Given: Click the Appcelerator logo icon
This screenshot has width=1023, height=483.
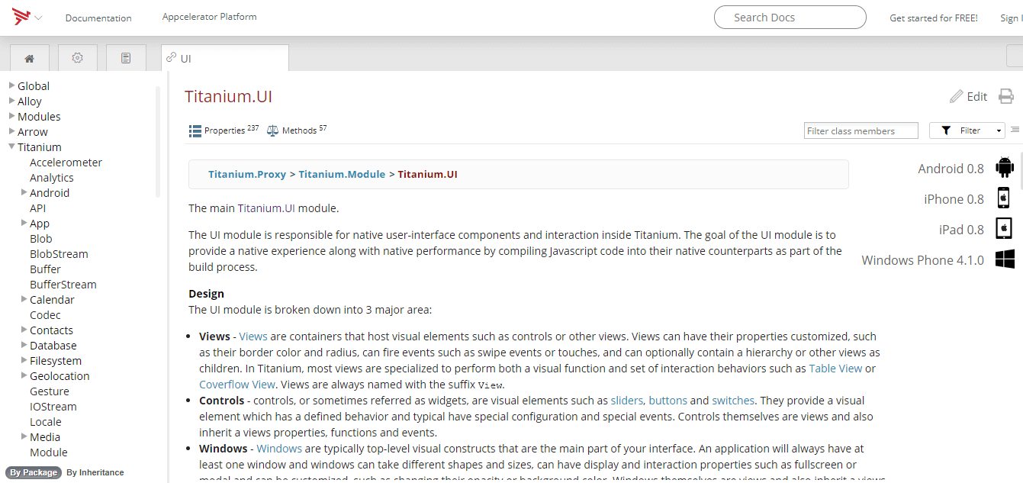Looking at the screenshot, I should (21, 16).
